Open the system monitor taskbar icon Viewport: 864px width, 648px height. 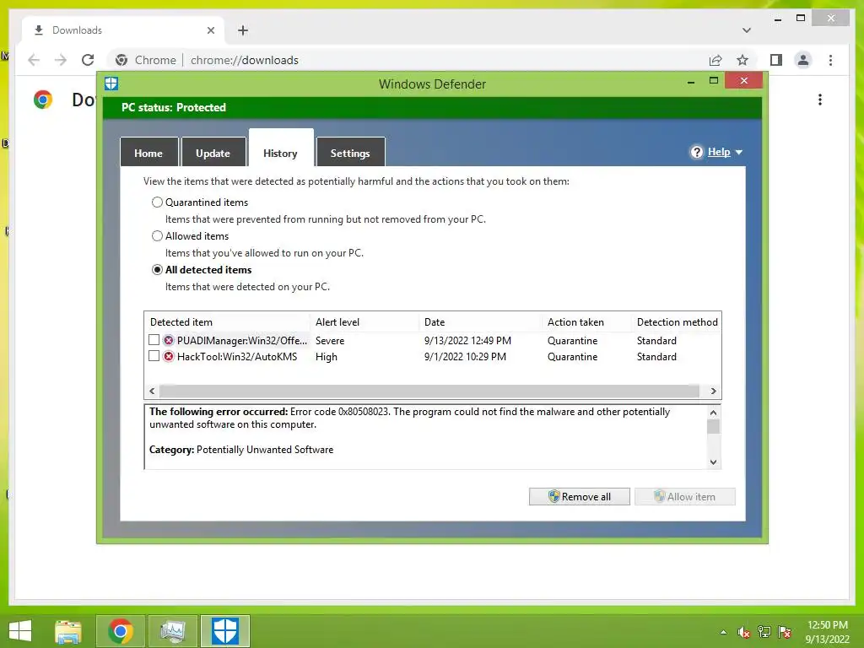(172, 631)
